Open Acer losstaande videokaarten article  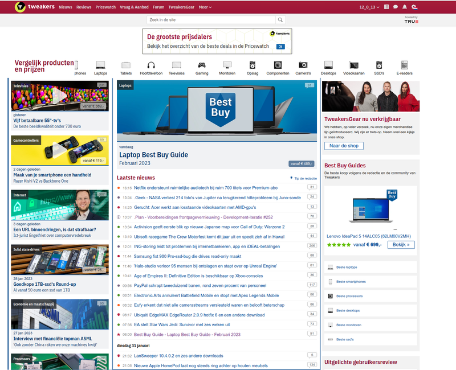[x=195, y=207]
